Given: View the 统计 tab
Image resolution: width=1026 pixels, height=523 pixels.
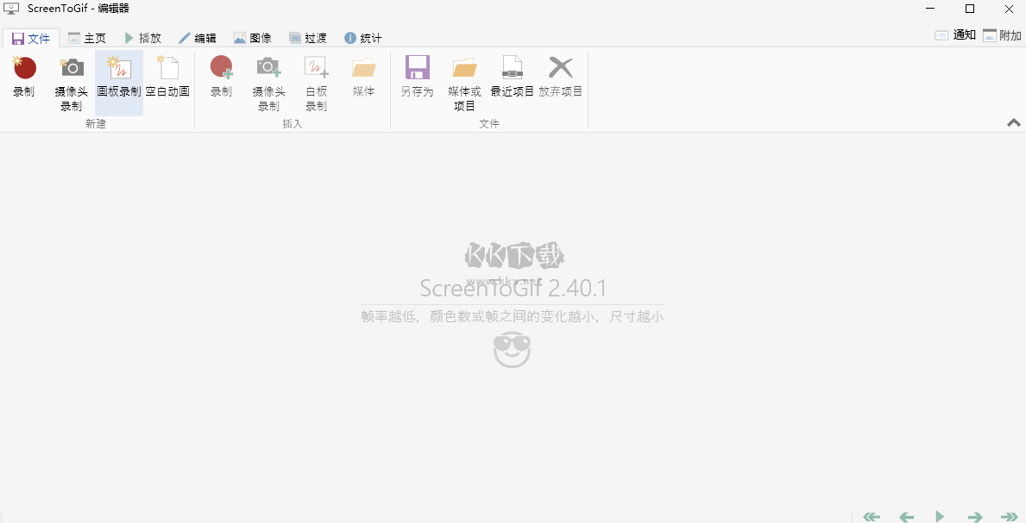Looking at the screenshot, I should [363, 37].
